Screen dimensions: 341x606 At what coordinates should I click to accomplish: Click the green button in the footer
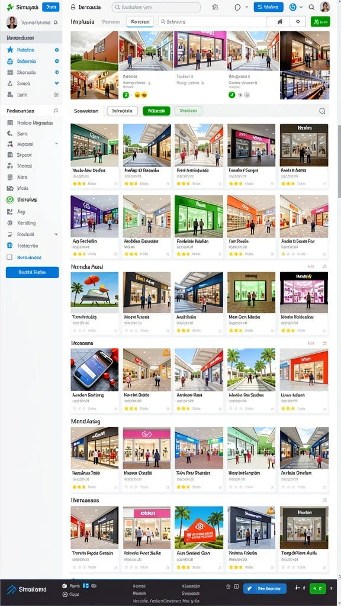pos(318,589)
